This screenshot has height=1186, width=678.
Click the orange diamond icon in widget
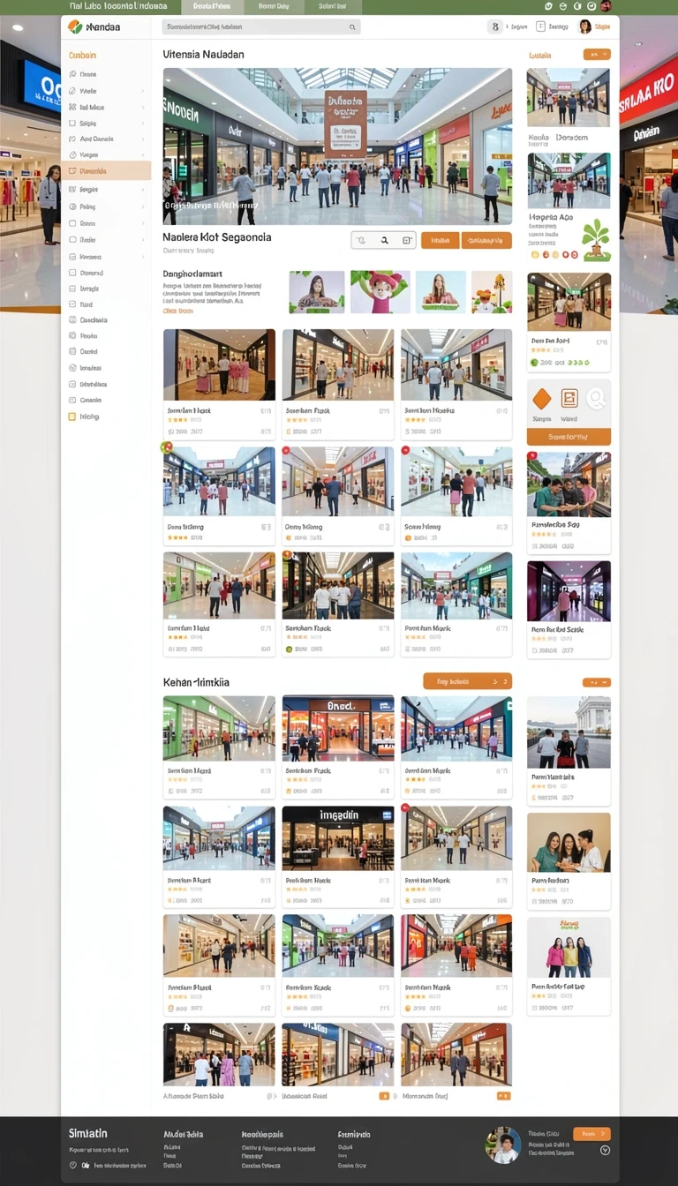point(542,399)
